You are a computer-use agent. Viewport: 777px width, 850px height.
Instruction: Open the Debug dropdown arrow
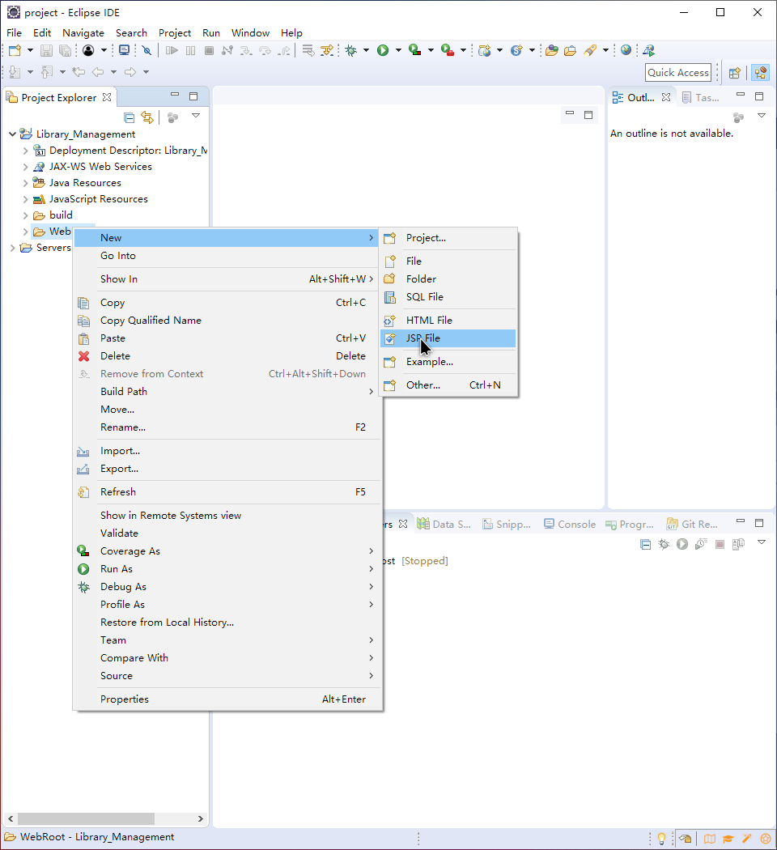tap(367, 50)
